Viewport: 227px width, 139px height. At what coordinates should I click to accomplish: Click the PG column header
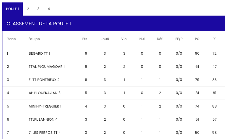(x=197, y=39)
